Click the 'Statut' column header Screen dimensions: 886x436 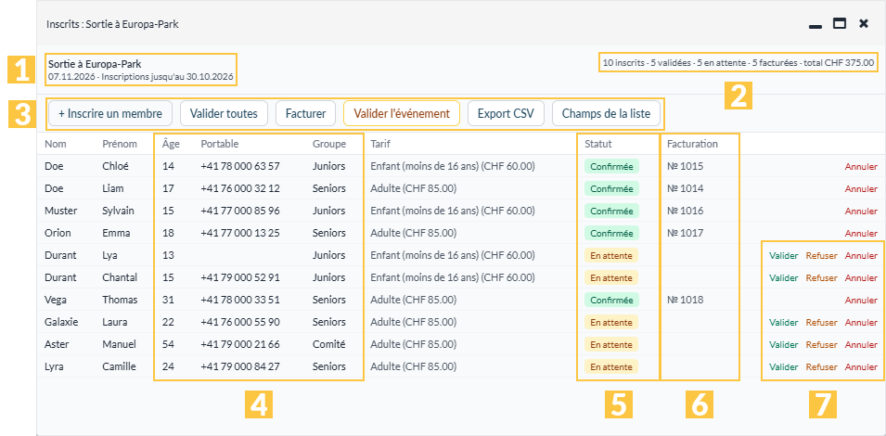(598, 144)
